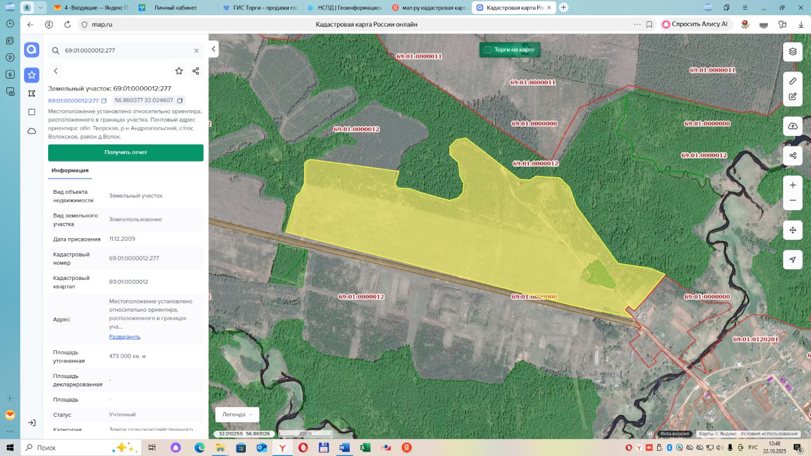This screenshot has width=811, height=456.
Task: Toggle the 'Торги на карте' checkbox
Action: coord(488,49)
